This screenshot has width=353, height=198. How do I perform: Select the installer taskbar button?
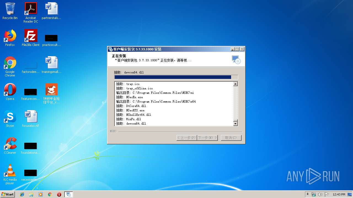click(68, 194)
